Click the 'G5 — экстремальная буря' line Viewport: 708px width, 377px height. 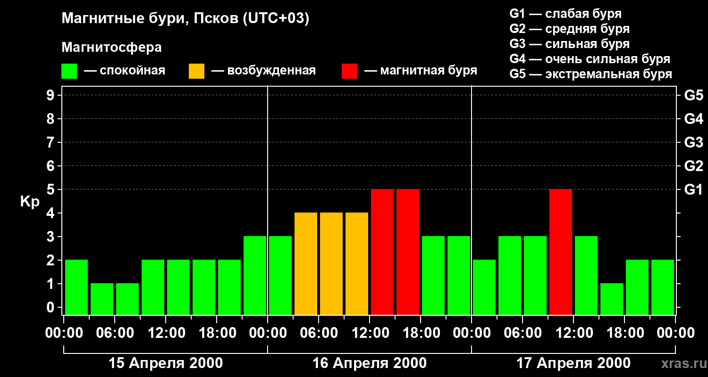(x=590, y=74)
